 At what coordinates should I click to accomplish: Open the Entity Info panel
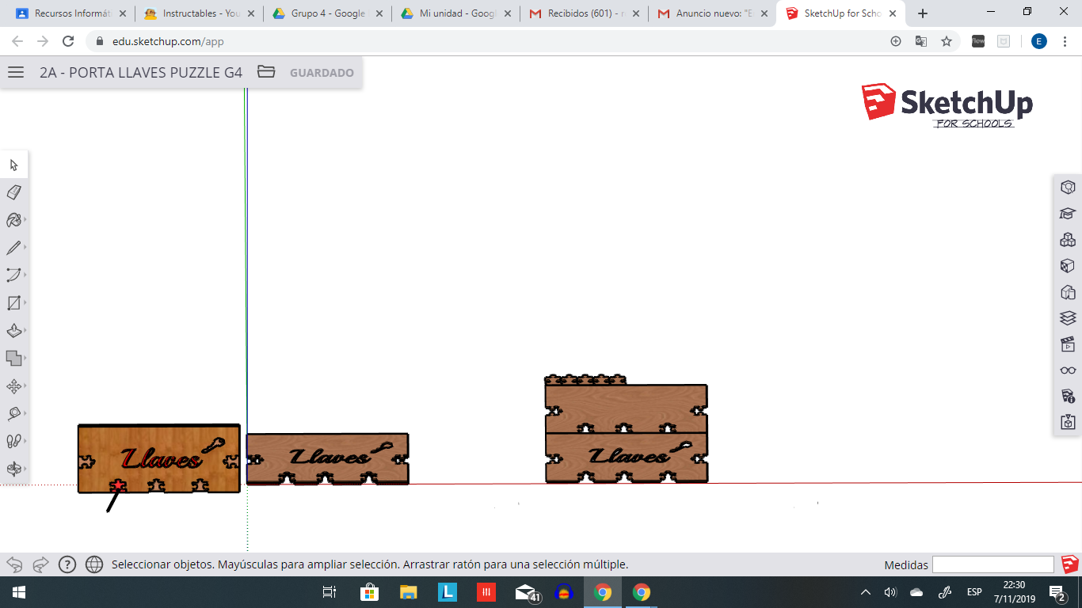[1068, 188]
